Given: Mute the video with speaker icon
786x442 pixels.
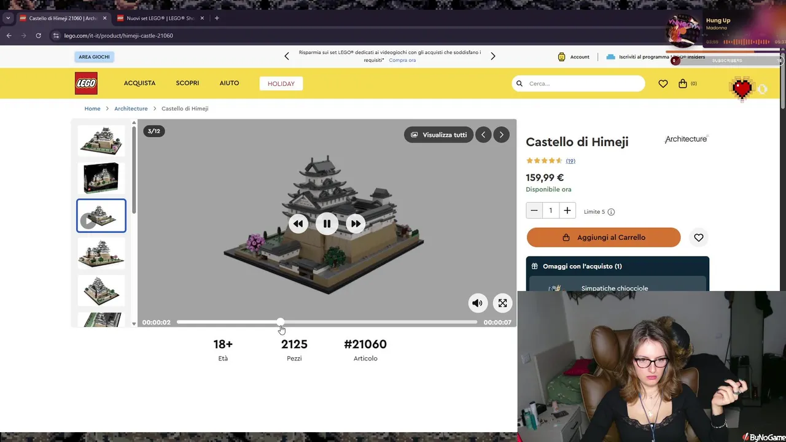Looking at the screenshot, I should pos(478,303).
